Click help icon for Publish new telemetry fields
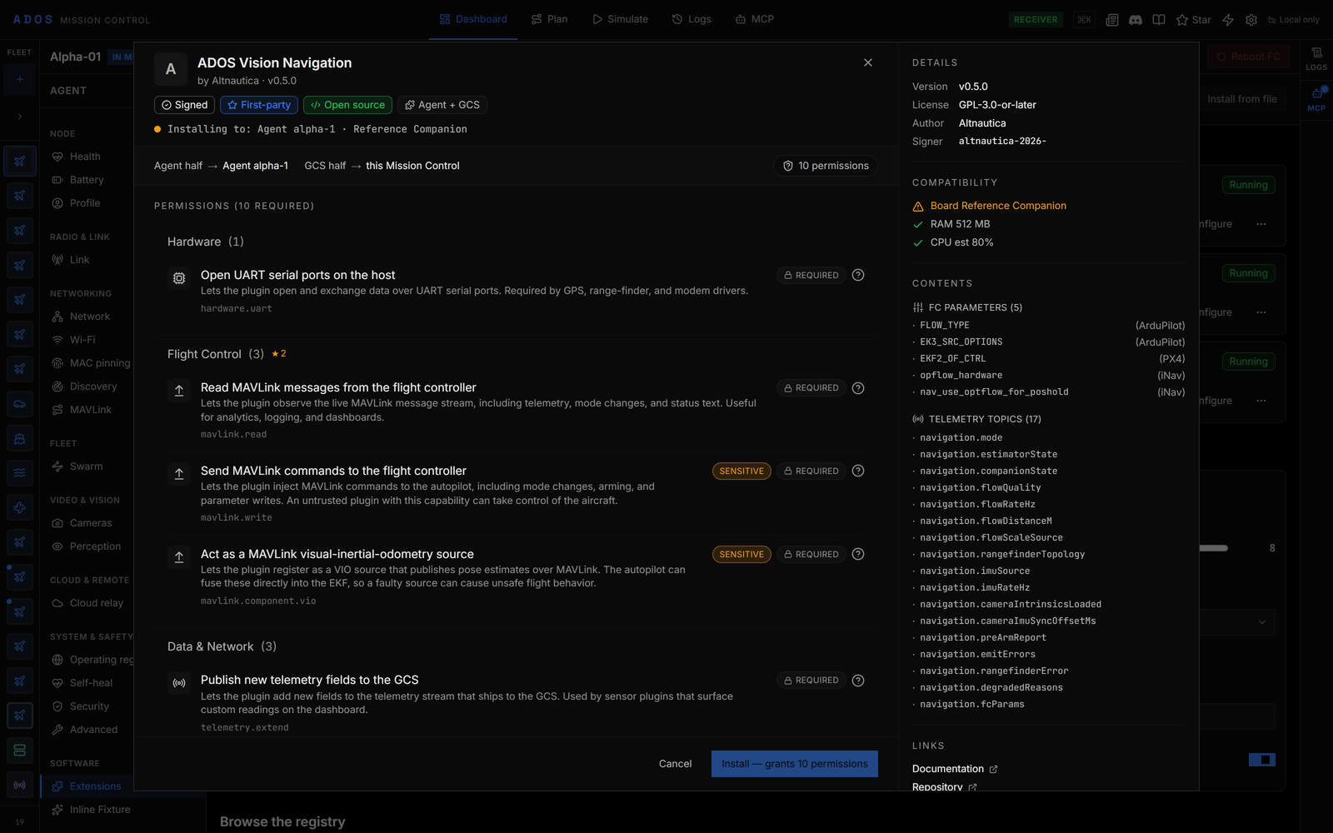This screenshot has height=833, width=1333. pos(858,681)
